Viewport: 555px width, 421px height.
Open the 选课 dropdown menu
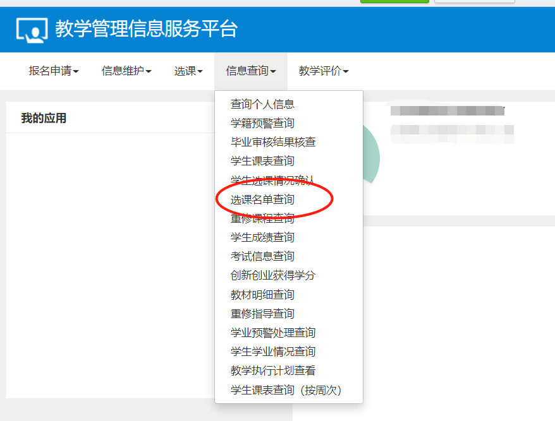coord(188,71)
